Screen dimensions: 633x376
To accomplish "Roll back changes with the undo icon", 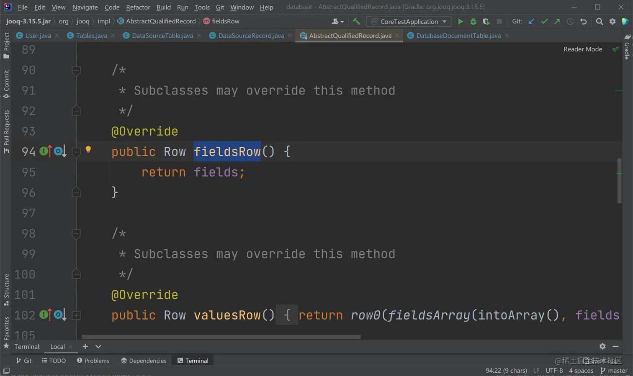I will click(583, 21).
